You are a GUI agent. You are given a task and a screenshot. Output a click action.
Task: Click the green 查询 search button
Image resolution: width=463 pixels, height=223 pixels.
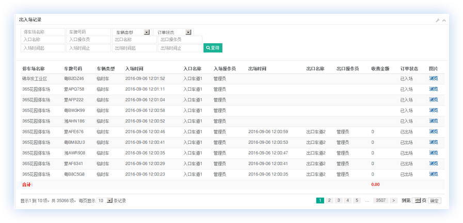(x=213, y=48)
